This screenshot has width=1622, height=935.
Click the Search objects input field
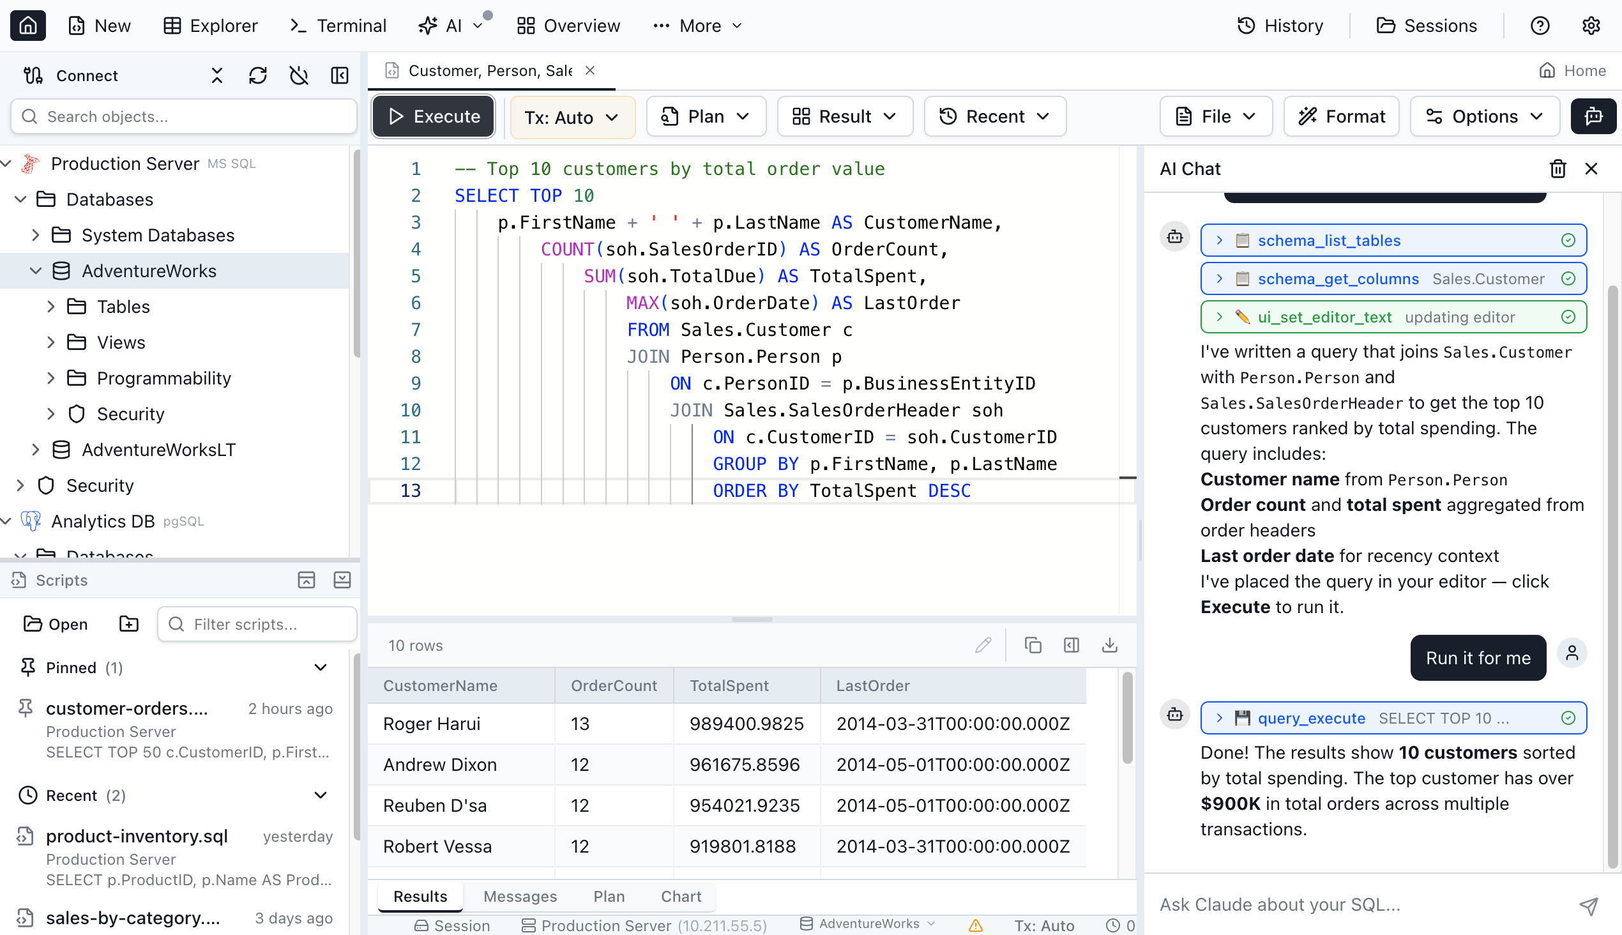183,116
